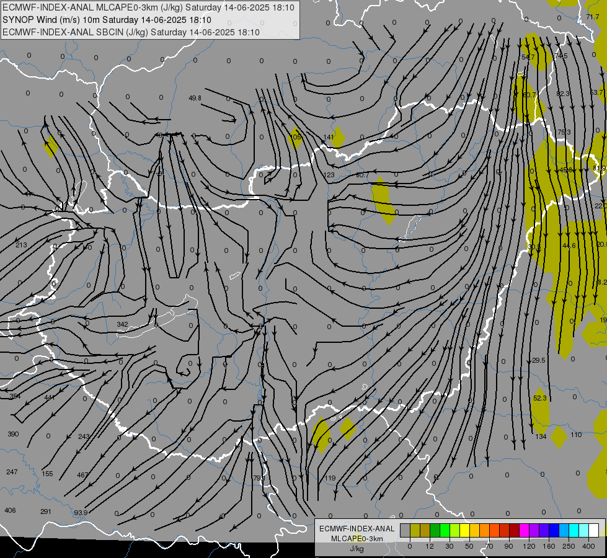The height and width of the screenshot is (558, 607).
Task: Click the legend scale label 70
Action: 489,546
